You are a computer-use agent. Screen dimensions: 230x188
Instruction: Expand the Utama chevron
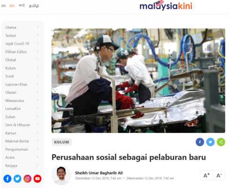tap(38, 27)
